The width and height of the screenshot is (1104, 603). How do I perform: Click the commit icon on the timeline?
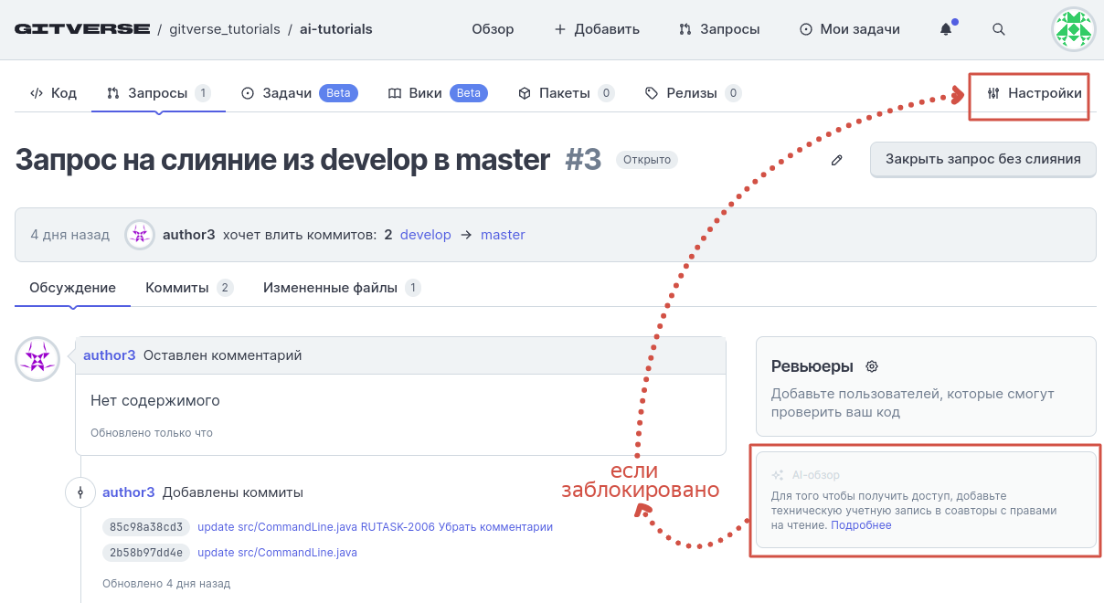point(80,492)
